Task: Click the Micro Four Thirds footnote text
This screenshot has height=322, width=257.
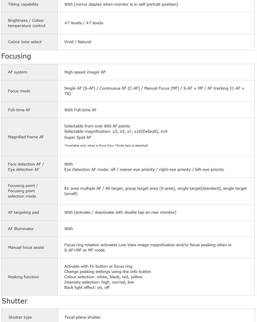Action: (x=106, y=146)
